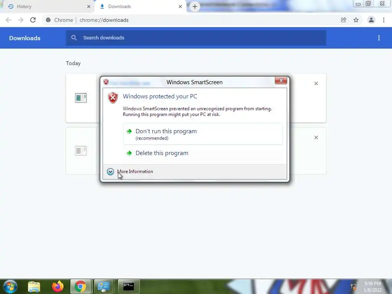Go forward to next page
The width and height of the screenshot is (392, 294).
[21, 20]
